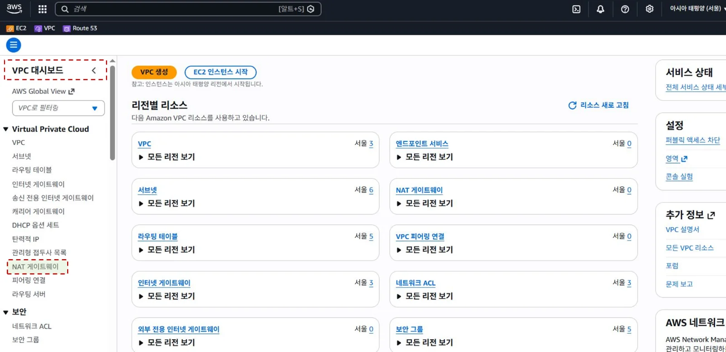The image size is (726, 352).
Task: Expand 모든 리전 보기 under VPC 피어링 연결
Action: 425,250
